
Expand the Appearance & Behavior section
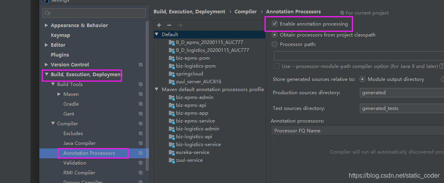pyautogui.click(x=46, y=25)
